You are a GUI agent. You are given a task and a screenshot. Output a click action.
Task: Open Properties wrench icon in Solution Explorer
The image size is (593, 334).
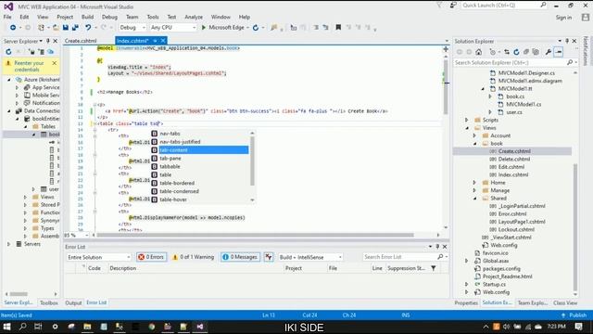[x=549, y=52]
